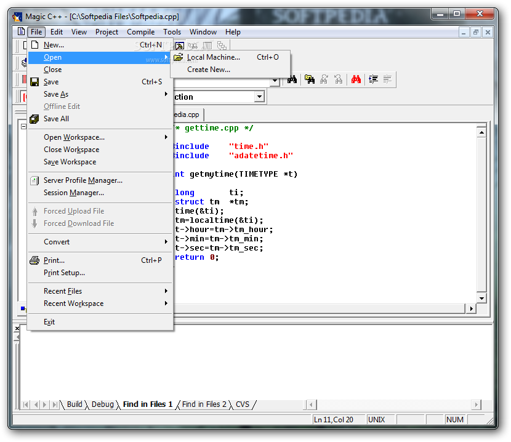Screen dimensions: 511x442
Task: Select Local Machine in Open submenu
Action: (x=230, y=57)
